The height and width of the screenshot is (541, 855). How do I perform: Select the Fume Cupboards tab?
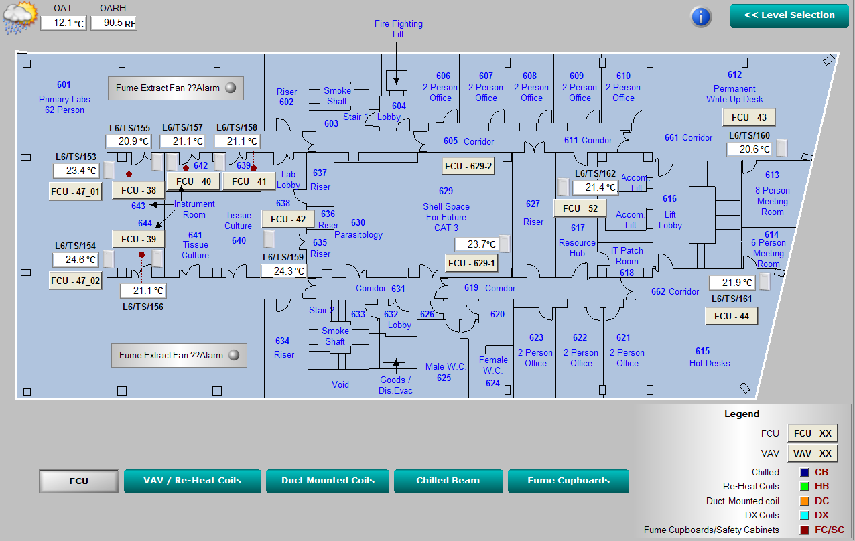[x=568, y=481]
